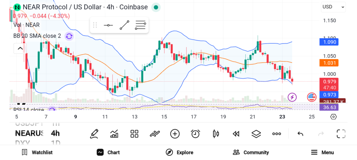Enter fullscreen chart mode
This screenshot has width=357, height=160.
[x=341, y=134]
